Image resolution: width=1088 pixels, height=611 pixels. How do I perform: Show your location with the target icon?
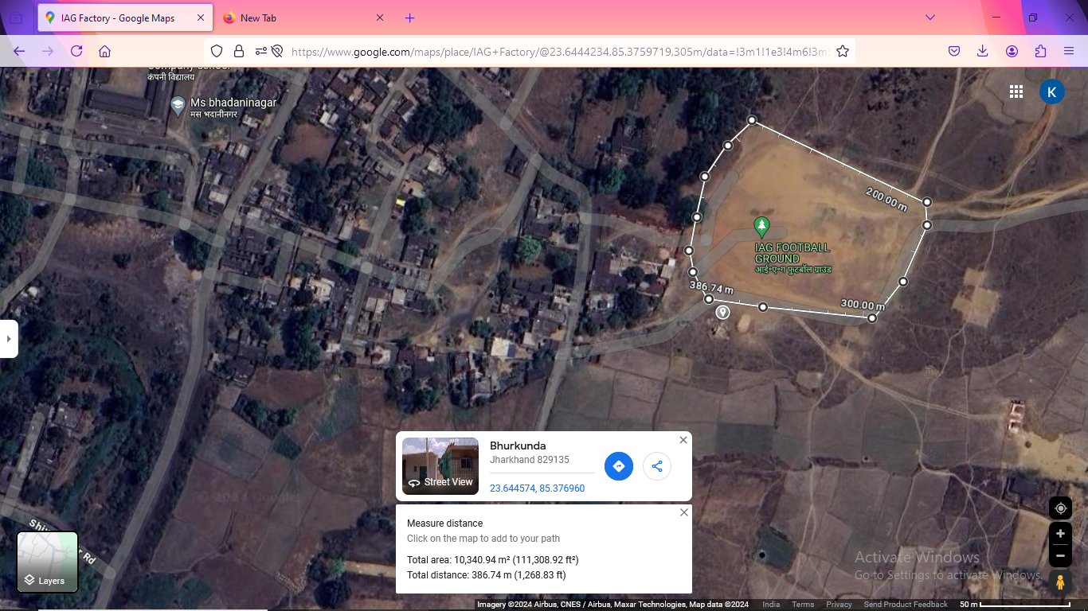tap(1060, 508)
